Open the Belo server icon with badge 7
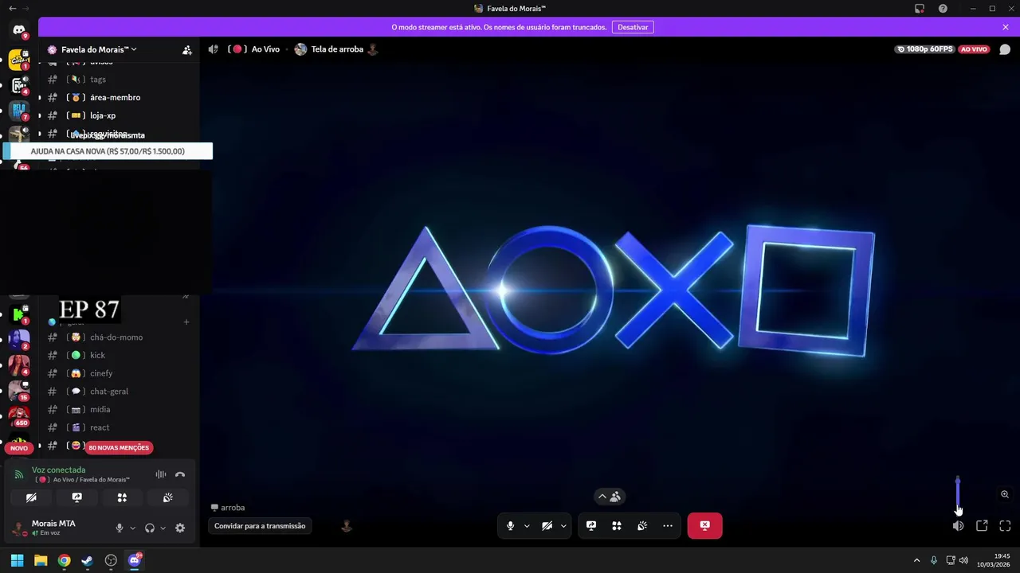This screenshot has height=573, width=1020. [19, 109]
